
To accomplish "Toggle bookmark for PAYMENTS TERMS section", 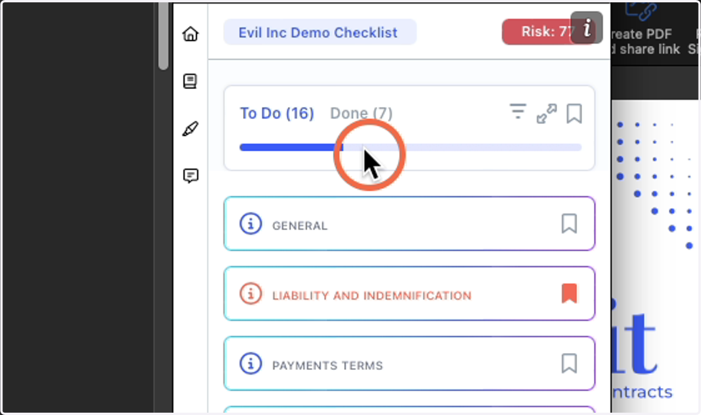I will pos(570,364).
